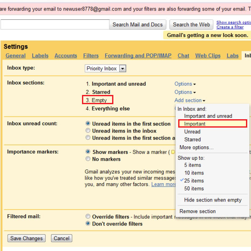Click the Gmail's getting a new look banner
Viewport: 251px width, 251px height.
point(207,35)
